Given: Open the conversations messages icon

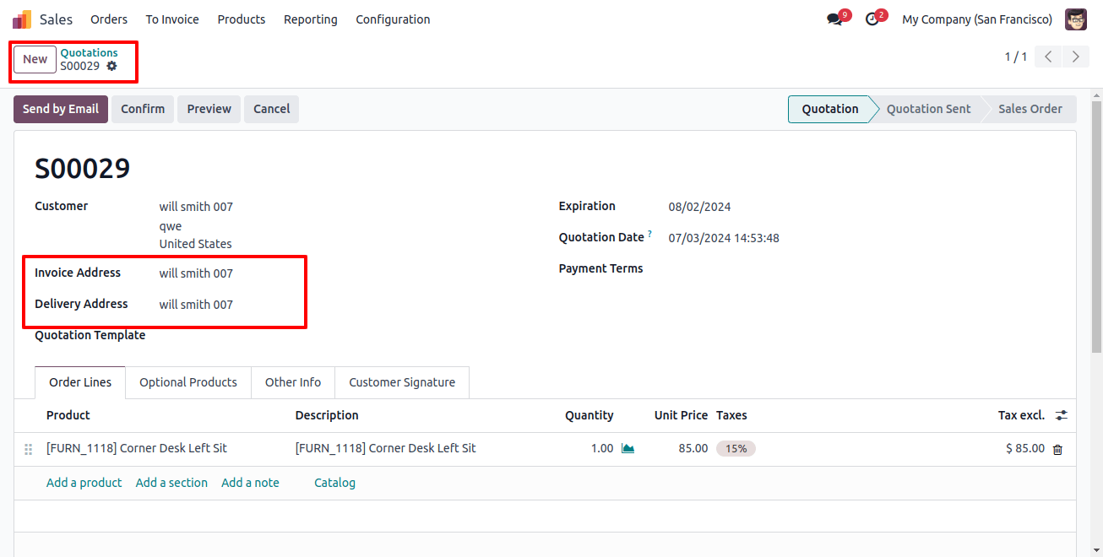Looking at the screenshot, I should [835, 19].
